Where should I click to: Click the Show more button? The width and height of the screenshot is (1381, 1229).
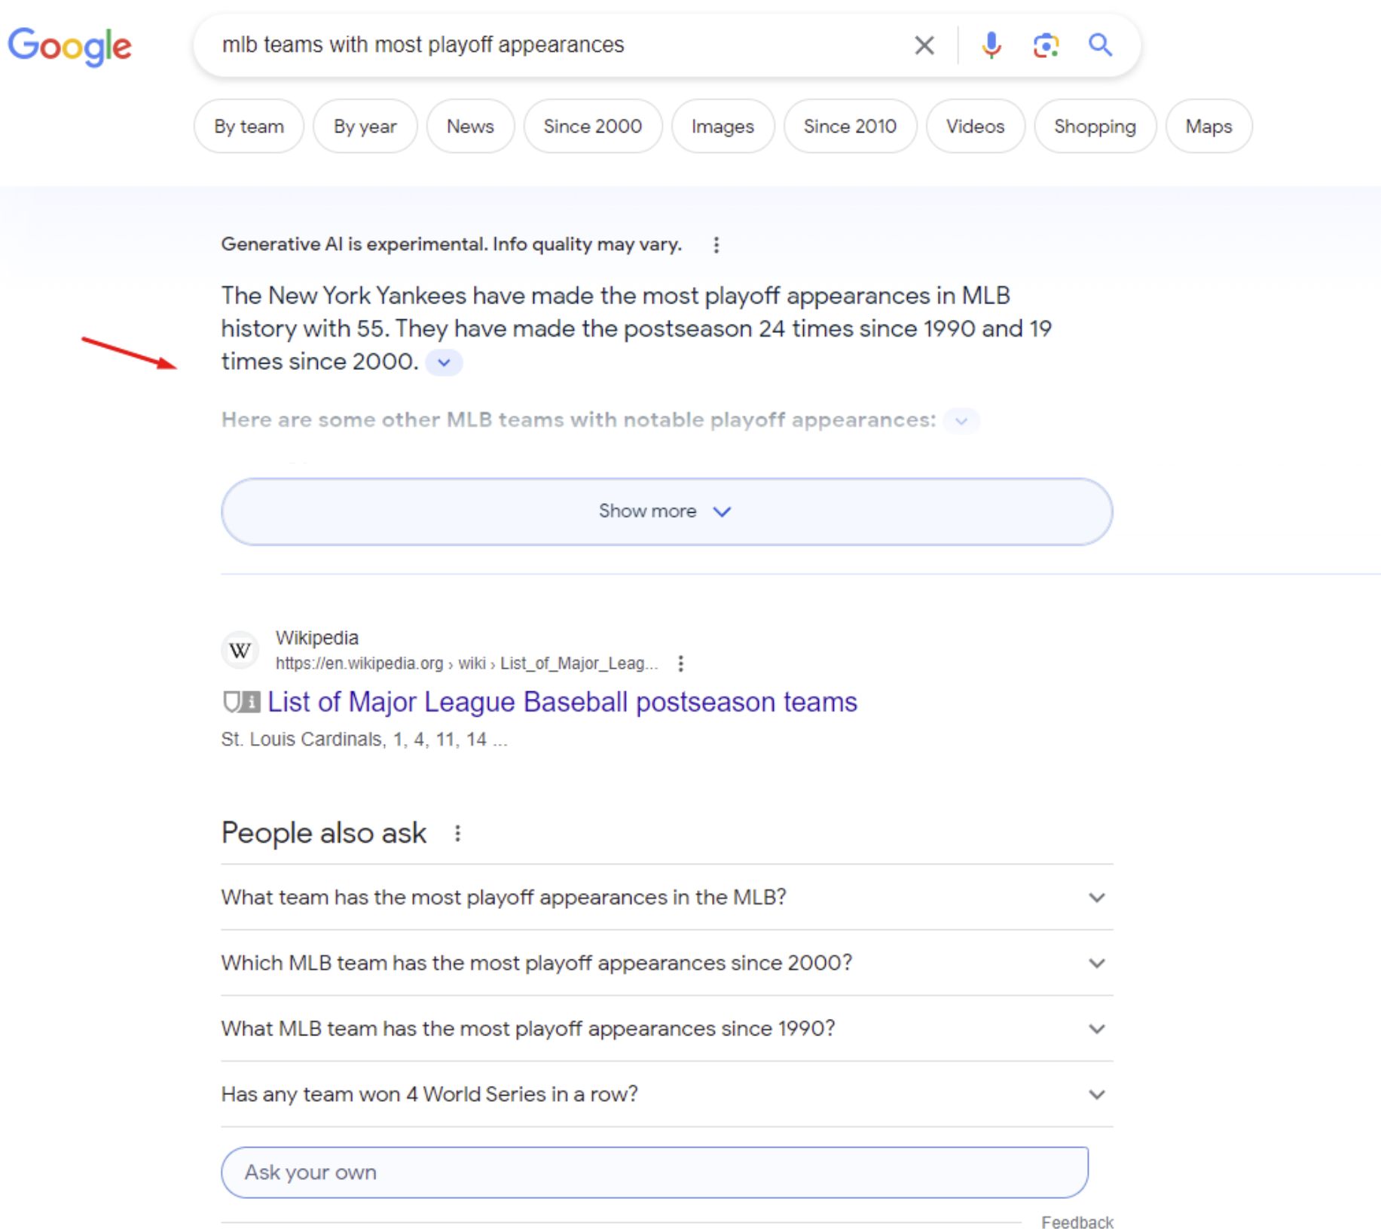pos(665,511)
